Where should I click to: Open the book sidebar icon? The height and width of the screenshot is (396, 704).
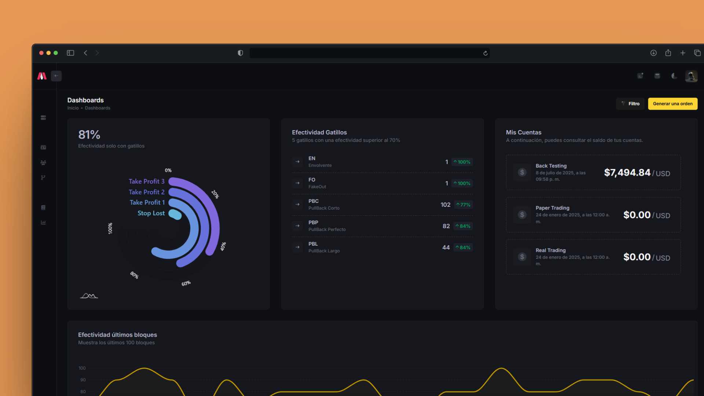(x=43, y=208)
